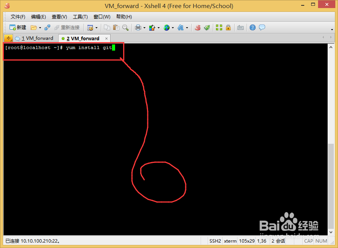338x248 pixels.
Task: Click the speech bubble feedback icon
Action: 262,27
